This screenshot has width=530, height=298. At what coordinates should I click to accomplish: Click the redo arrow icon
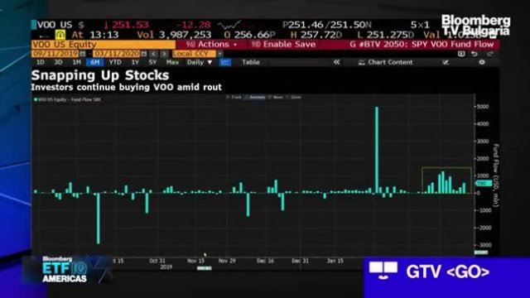(x=490, y=54)
